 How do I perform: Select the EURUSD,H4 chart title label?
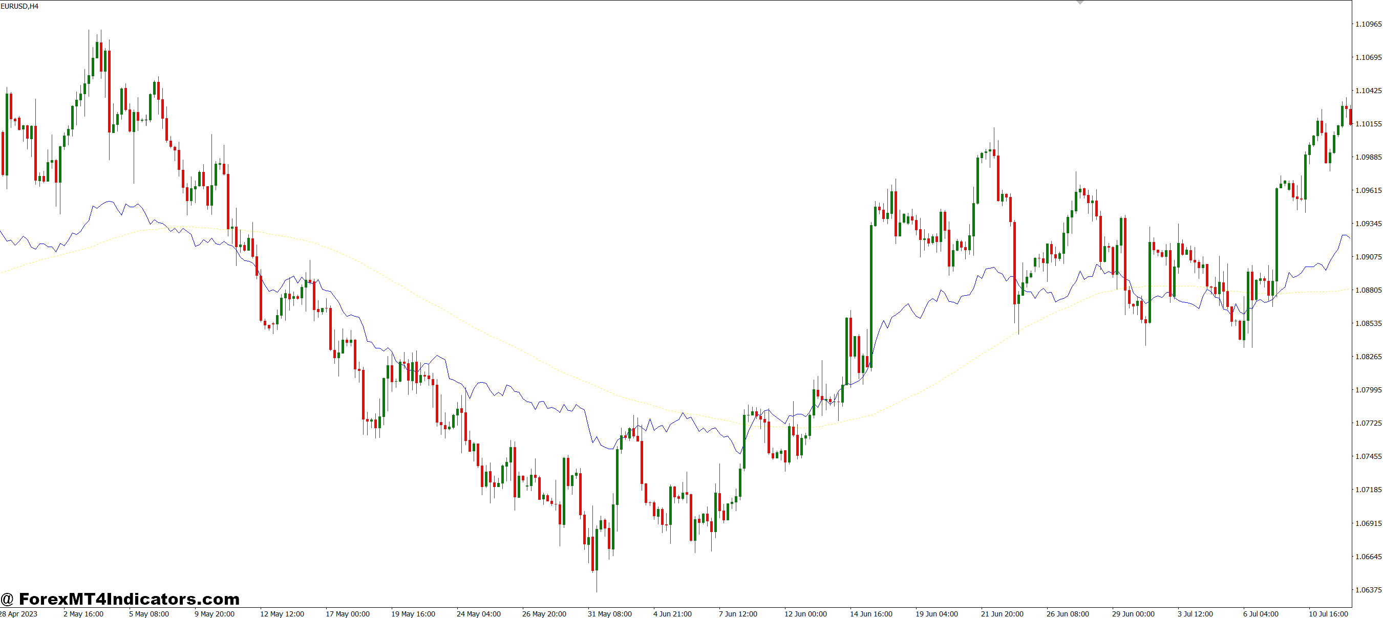pyautogui.click(x=19, y=7)
